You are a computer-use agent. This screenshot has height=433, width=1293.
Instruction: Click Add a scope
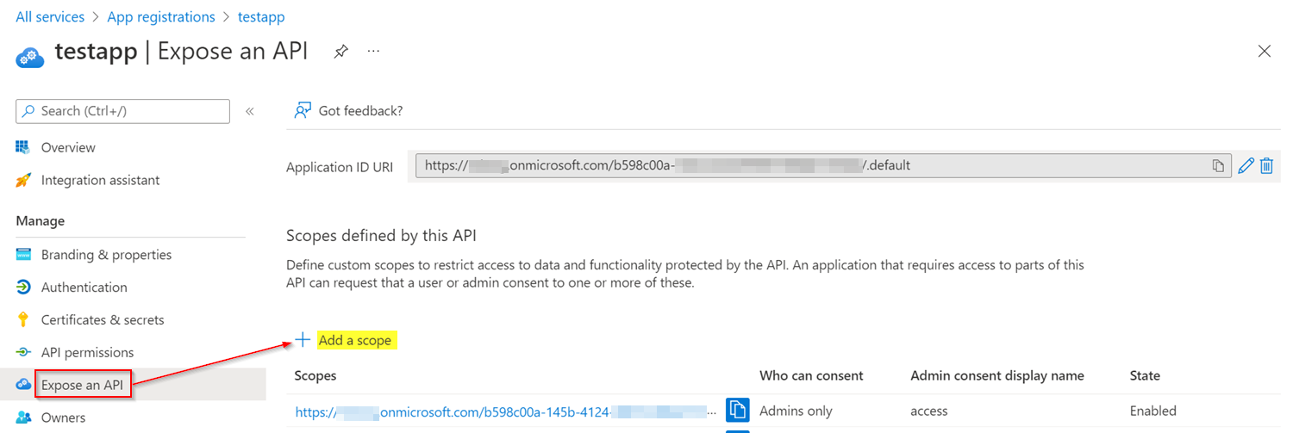(355, 341)
